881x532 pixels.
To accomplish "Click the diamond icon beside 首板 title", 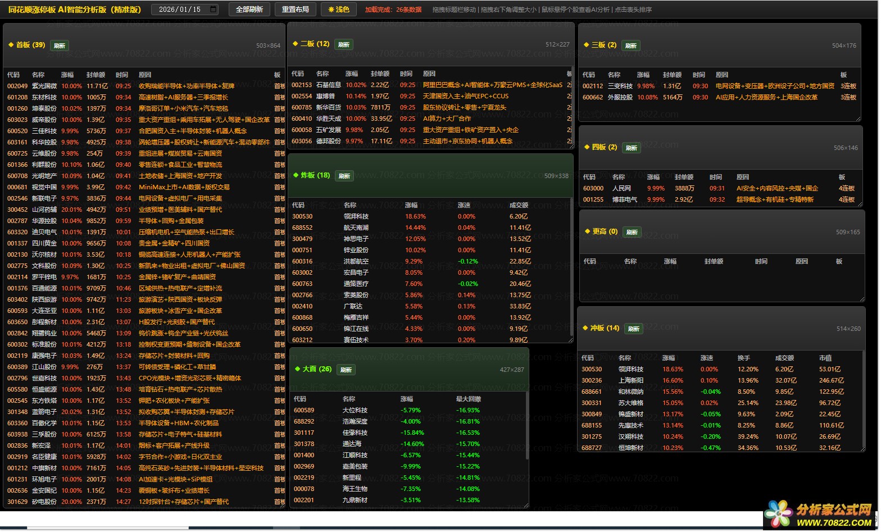I will click(11, 45).
